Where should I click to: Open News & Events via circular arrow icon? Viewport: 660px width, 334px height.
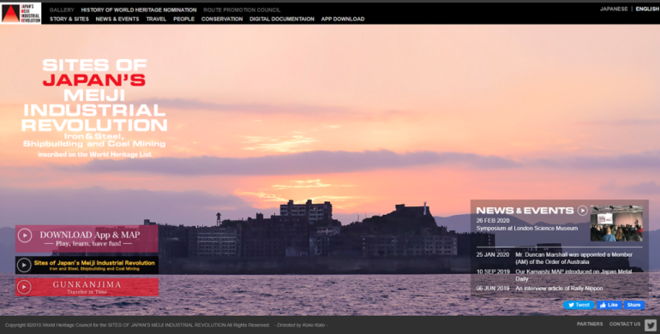click(x=582, y=211)
